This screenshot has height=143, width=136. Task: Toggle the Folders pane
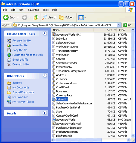pos(66,17)
